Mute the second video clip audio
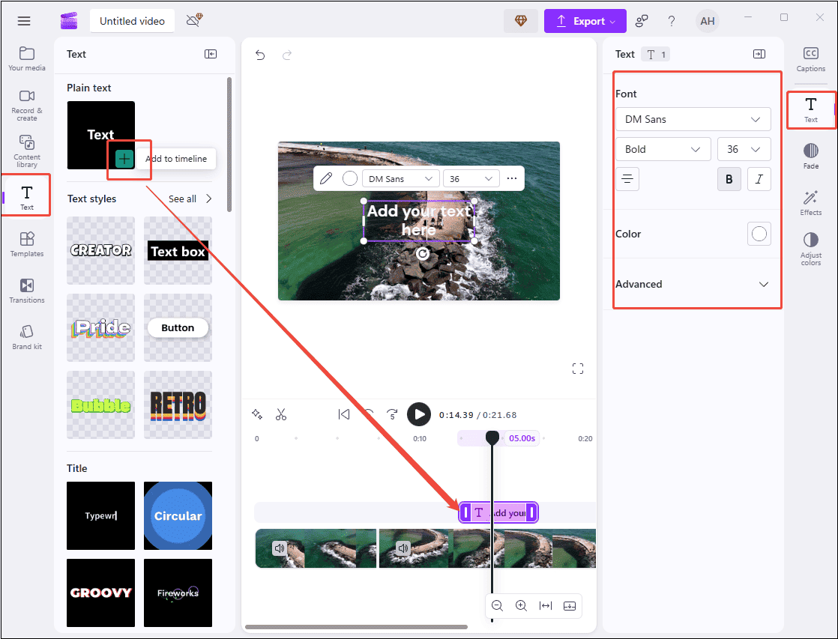Viewport: 838px width, 639px height. pyautogui.click(x=403, y=548)
